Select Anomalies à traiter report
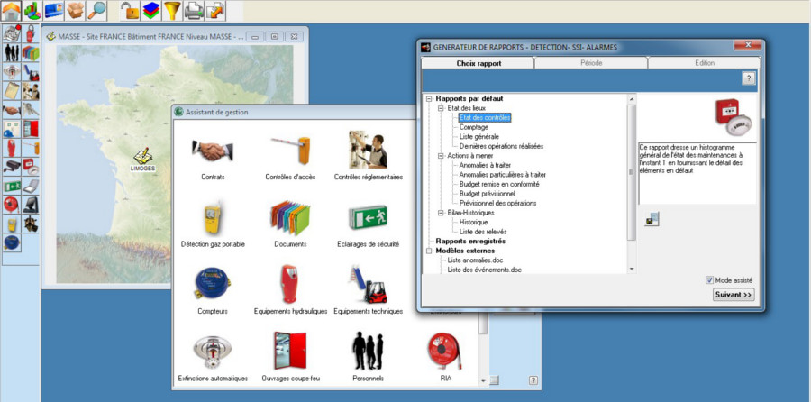The height and width of the screenshot is (402, 811). coord(485,165)
